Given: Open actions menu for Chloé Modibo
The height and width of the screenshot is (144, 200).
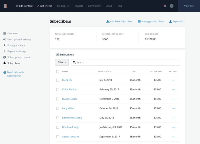Looking at the screenshot, I should pos(174,90).
